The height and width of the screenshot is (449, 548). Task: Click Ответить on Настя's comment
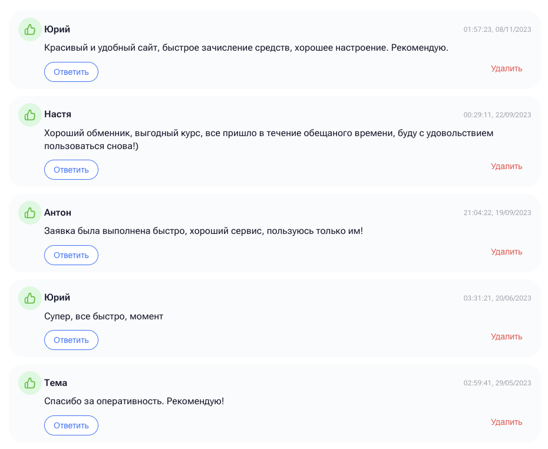pyautogui.click(x=71, y=169)
